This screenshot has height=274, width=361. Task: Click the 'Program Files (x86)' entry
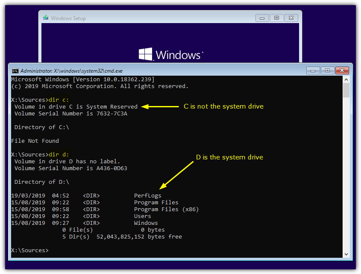tap(166, 209)
